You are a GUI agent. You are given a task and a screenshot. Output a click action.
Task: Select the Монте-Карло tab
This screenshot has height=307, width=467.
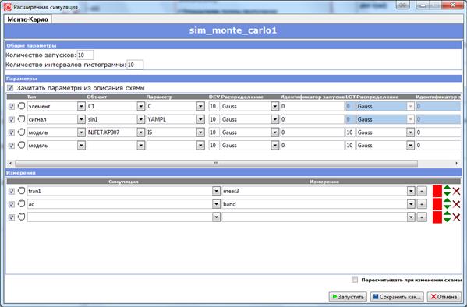tap(28, 19)
